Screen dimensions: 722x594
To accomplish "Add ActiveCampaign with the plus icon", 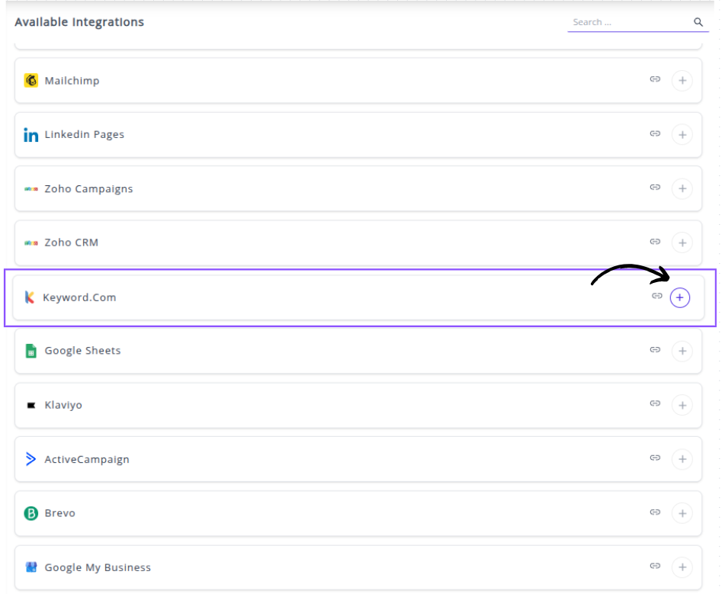I will [x=682, y=459].
